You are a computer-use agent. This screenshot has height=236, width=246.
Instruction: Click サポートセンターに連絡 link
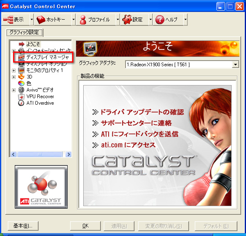[x=137, y=123]
